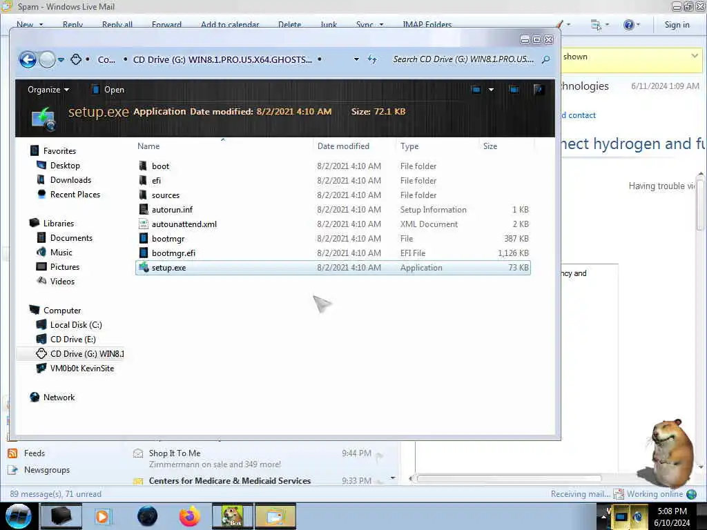Viewport: 707px width, 530px height.
Task: Open the address bar history dropdown
Action: click(356, 59)
